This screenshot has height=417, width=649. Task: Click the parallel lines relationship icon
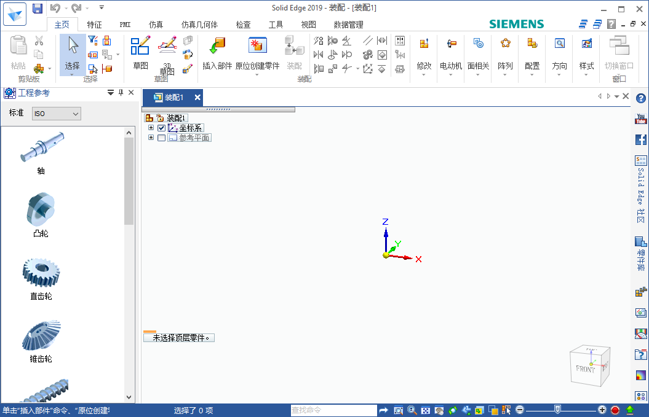(367, 41)
